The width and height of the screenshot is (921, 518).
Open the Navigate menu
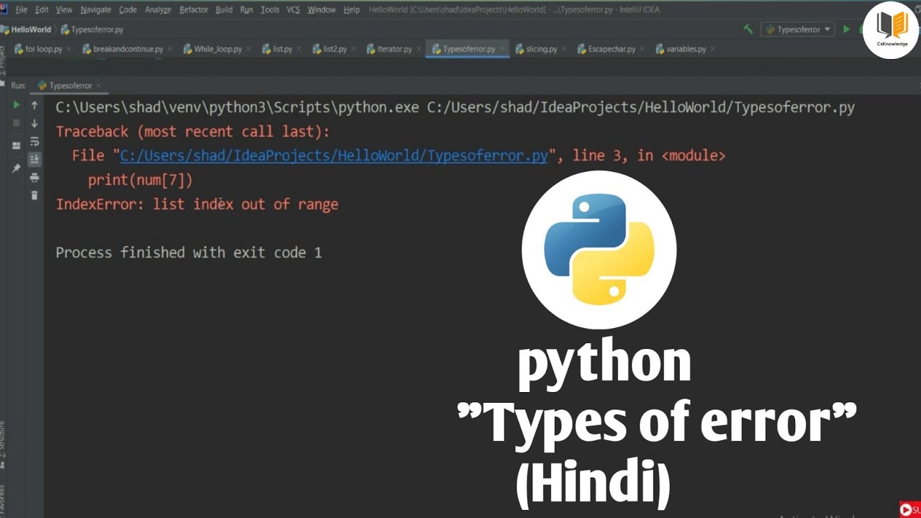coord(96,10)
